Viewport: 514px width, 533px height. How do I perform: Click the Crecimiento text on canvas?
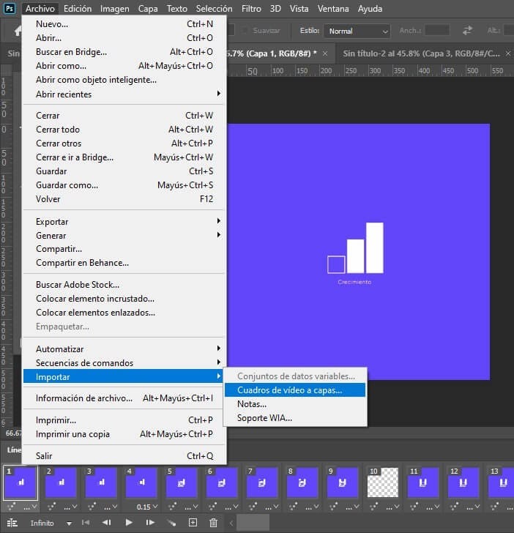pos(354,282)
